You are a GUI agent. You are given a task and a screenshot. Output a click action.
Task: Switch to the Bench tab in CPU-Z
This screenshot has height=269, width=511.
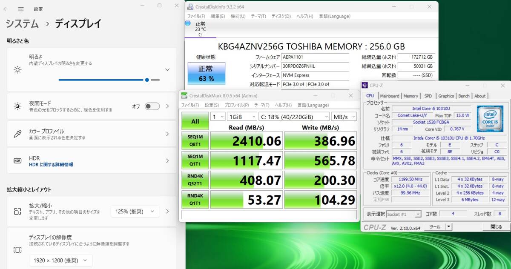(464, 96)
